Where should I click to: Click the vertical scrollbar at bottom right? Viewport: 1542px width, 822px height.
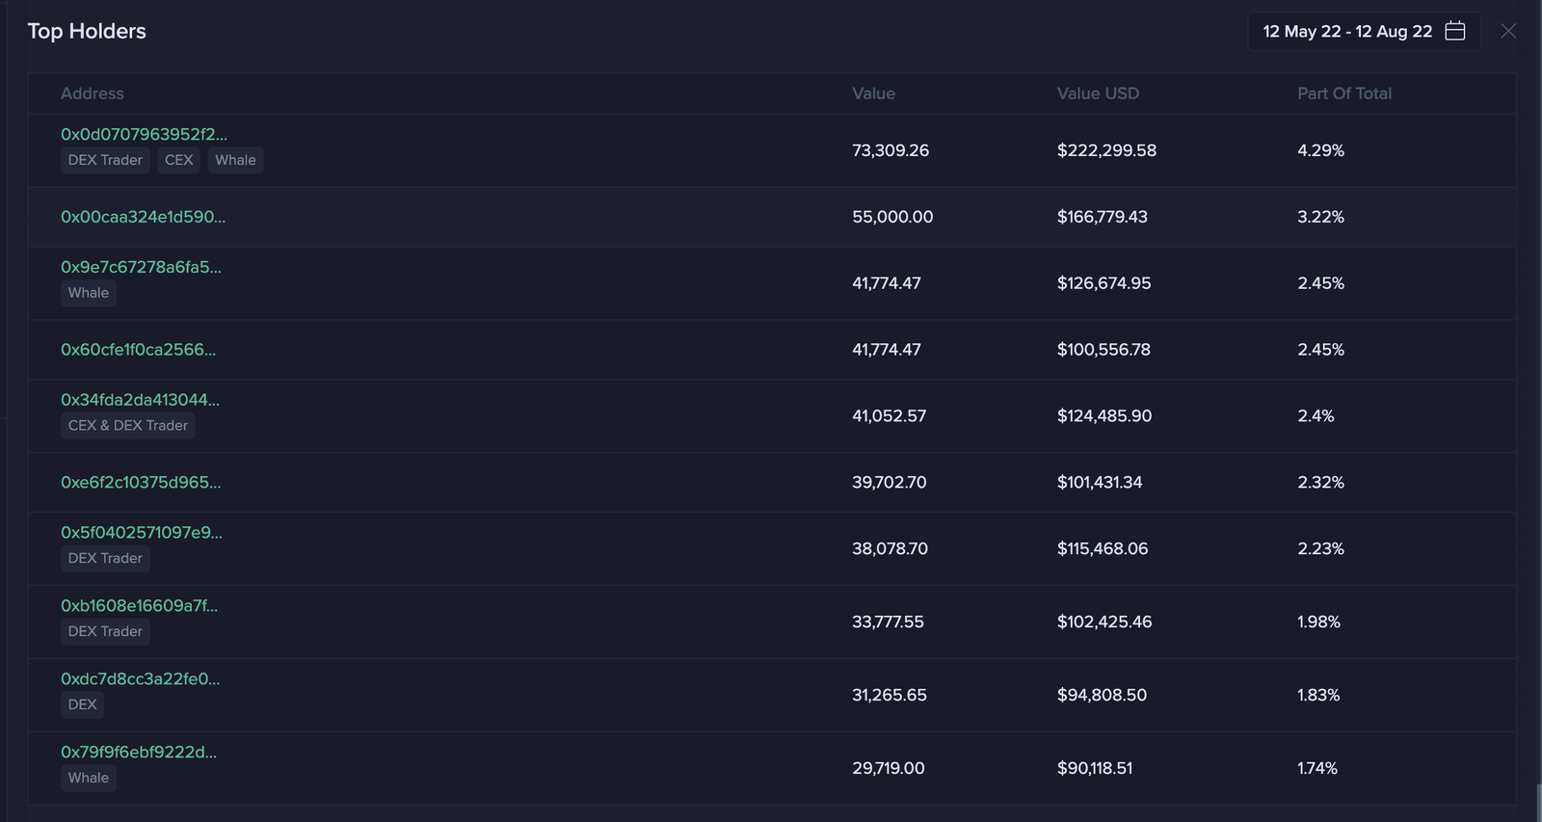(1538, 802)
